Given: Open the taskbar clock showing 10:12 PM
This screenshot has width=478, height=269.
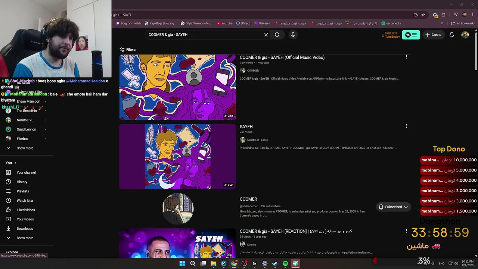Looking at the screenshot, I should pos(468,263).
